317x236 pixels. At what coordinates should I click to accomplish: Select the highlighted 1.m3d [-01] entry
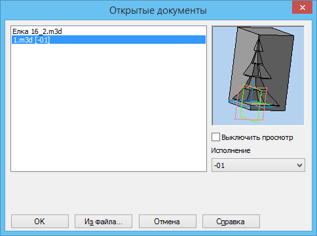click(x=109, y=40)
